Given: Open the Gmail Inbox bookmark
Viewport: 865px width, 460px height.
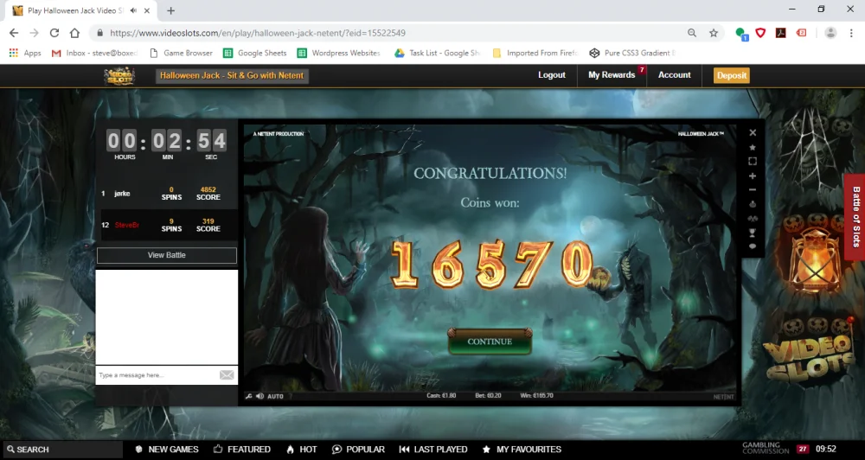Looking at the screenshot, I should 94,53.
